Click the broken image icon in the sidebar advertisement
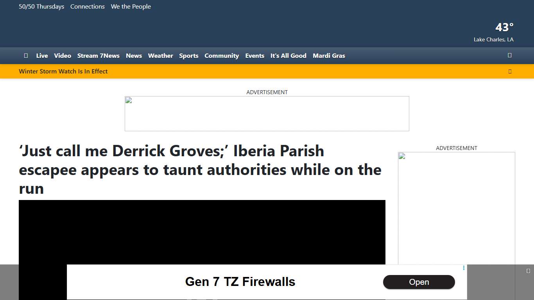Viewport: 534px width, 300px height. 401,155
